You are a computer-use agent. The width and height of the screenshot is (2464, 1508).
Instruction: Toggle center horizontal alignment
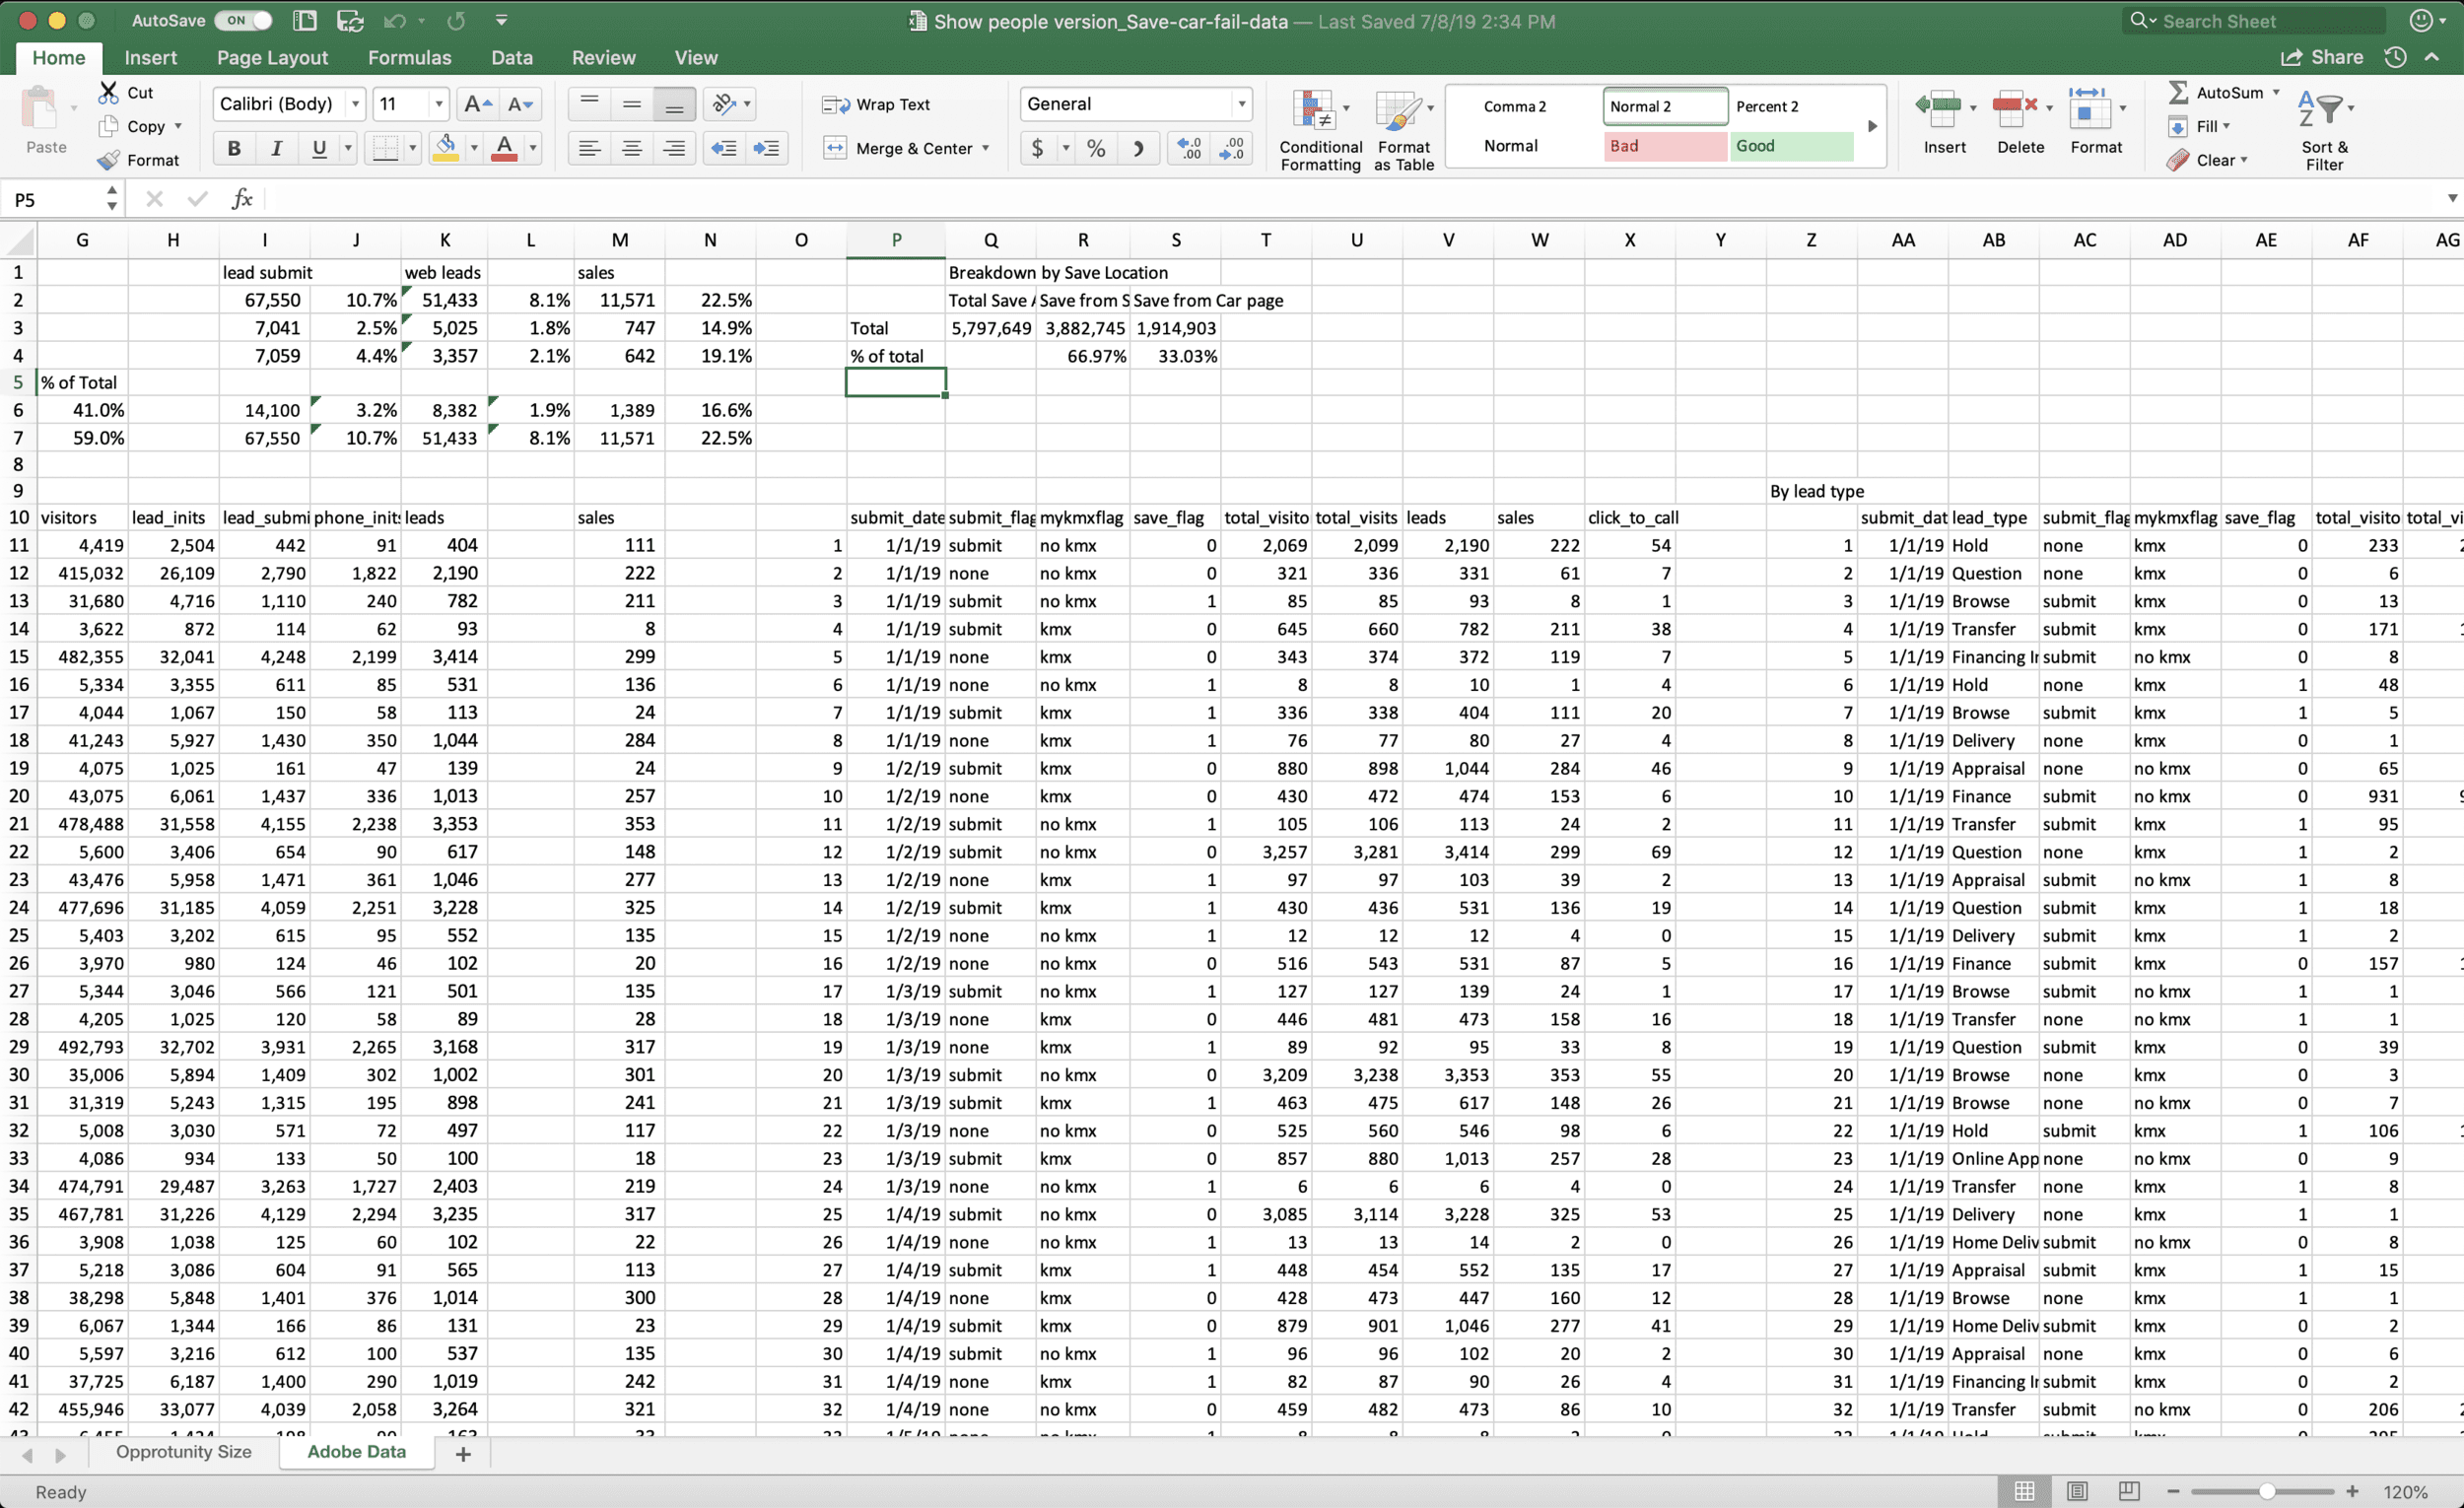coord(632,148)
